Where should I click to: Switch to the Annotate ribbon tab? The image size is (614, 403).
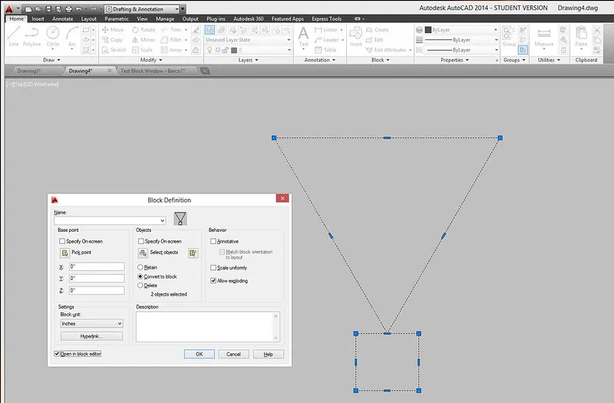(62, 18)
